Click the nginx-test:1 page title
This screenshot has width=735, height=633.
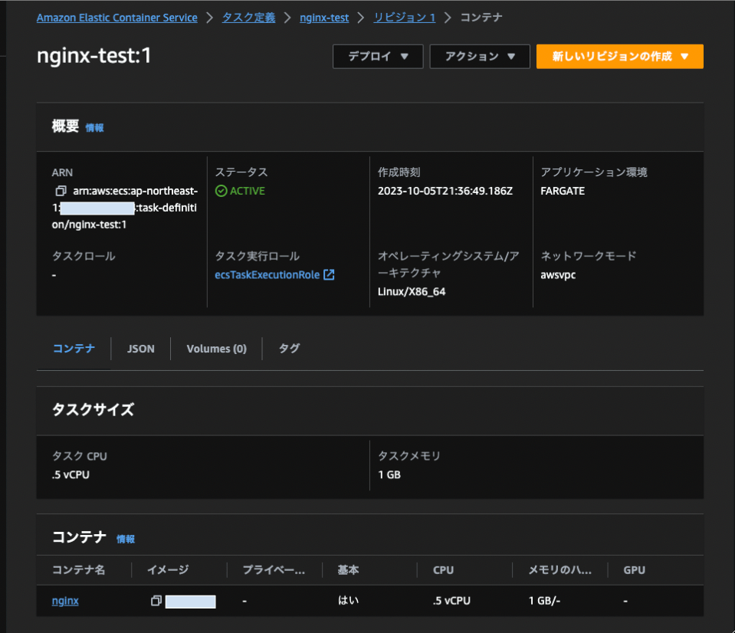coord(94,56)
